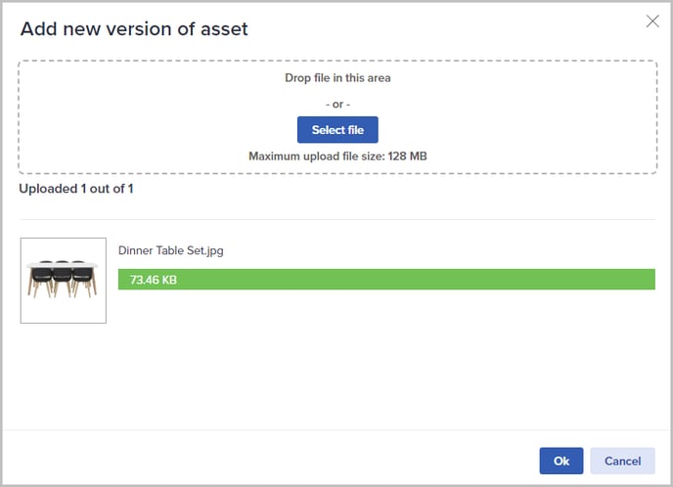This screenshot has width=673, height=487.
Task: Close the Add new version dialog
Action: (x=652, y=21)
